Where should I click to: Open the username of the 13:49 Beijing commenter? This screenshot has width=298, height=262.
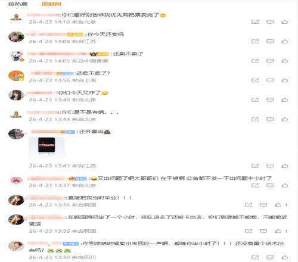tap(40, 93)
